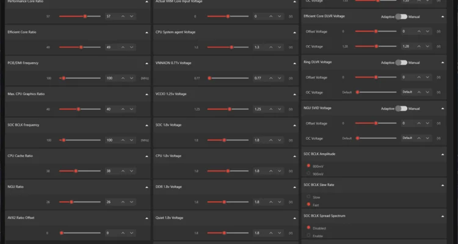Collapse the SOC BCLK Amplitude section
The image size is (458, 244).
point(443,154)
